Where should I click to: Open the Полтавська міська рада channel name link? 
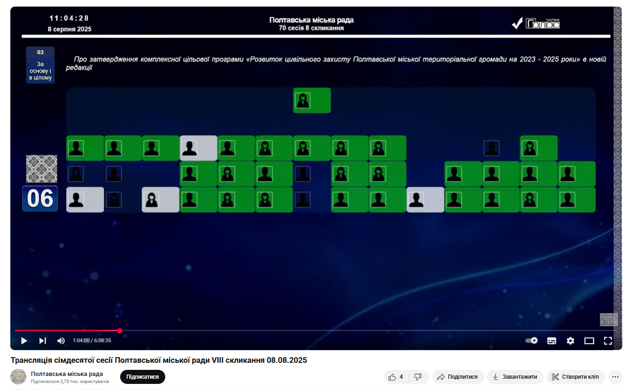click(67, 374)
